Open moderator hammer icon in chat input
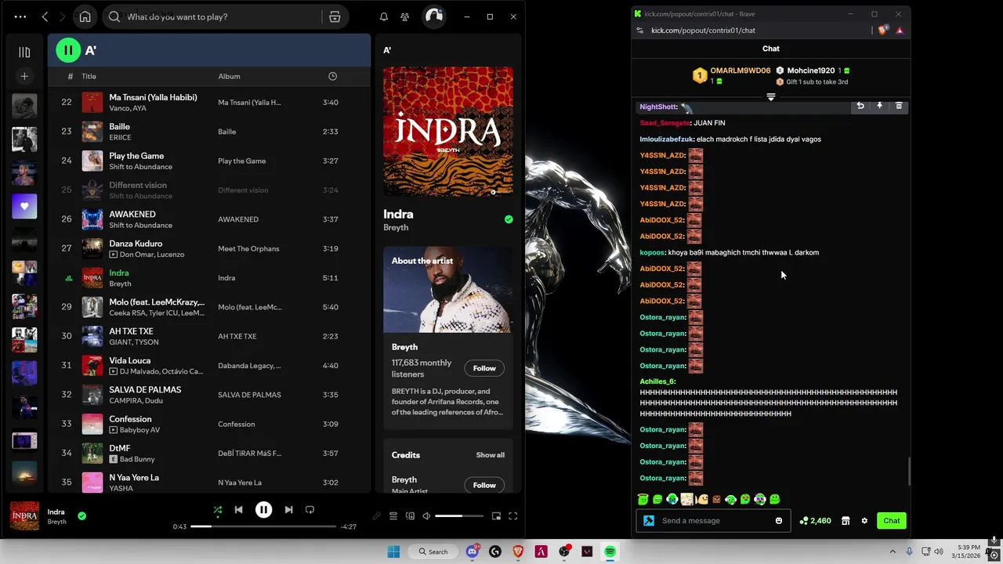Viewport: 1003px width, 564px height. pos(649,521)
